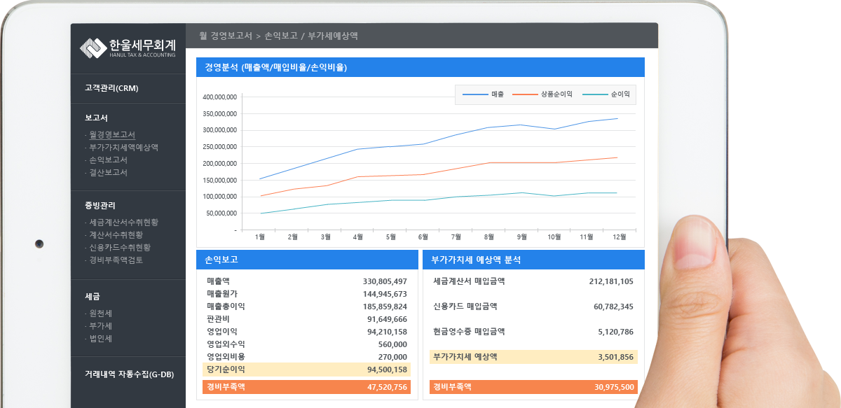
Task: Click the 부가가치세 예상액 분석 header
Action: pos(533,260)
